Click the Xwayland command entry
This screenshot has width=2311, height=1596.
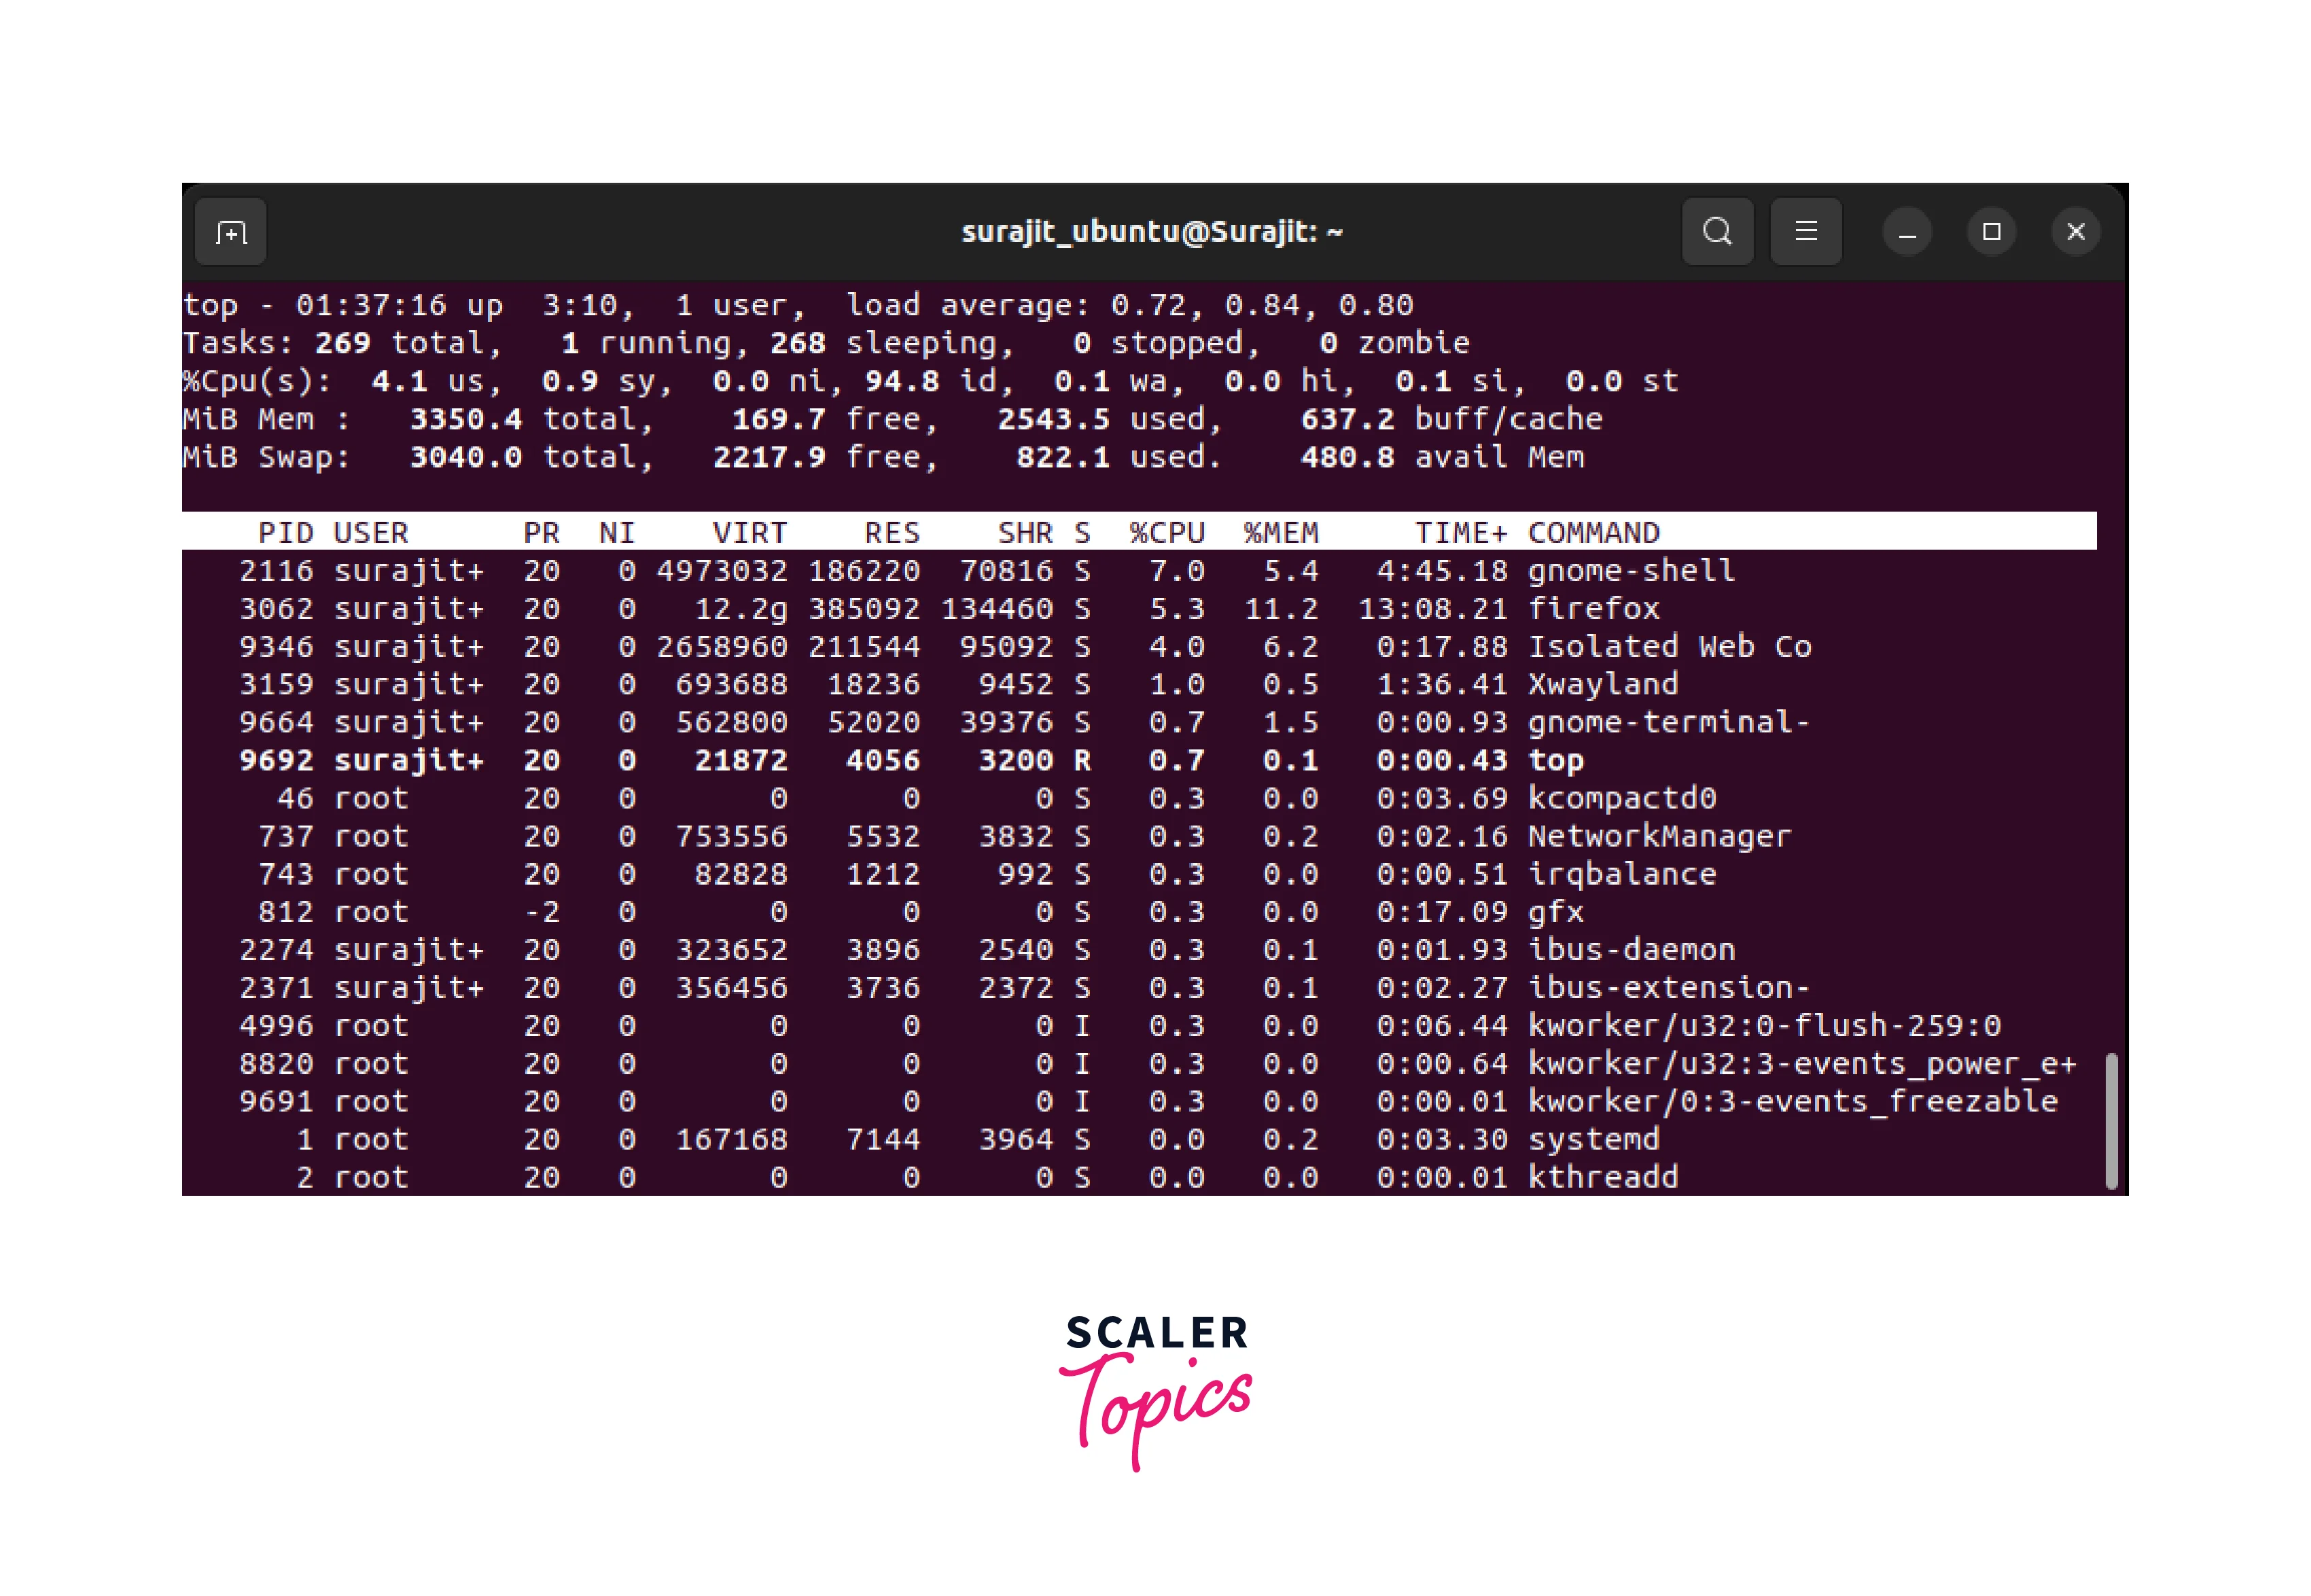(1602, 684)
